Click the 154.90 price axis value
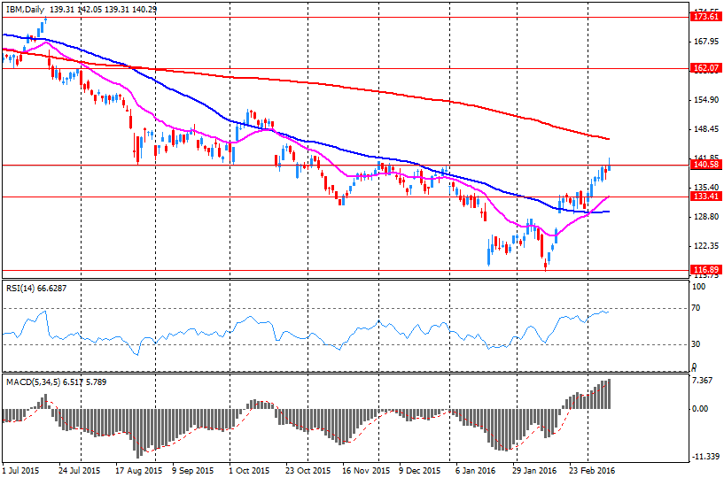Screen dimensions: 724x478 pyautogui.click(x=706, y=100)
